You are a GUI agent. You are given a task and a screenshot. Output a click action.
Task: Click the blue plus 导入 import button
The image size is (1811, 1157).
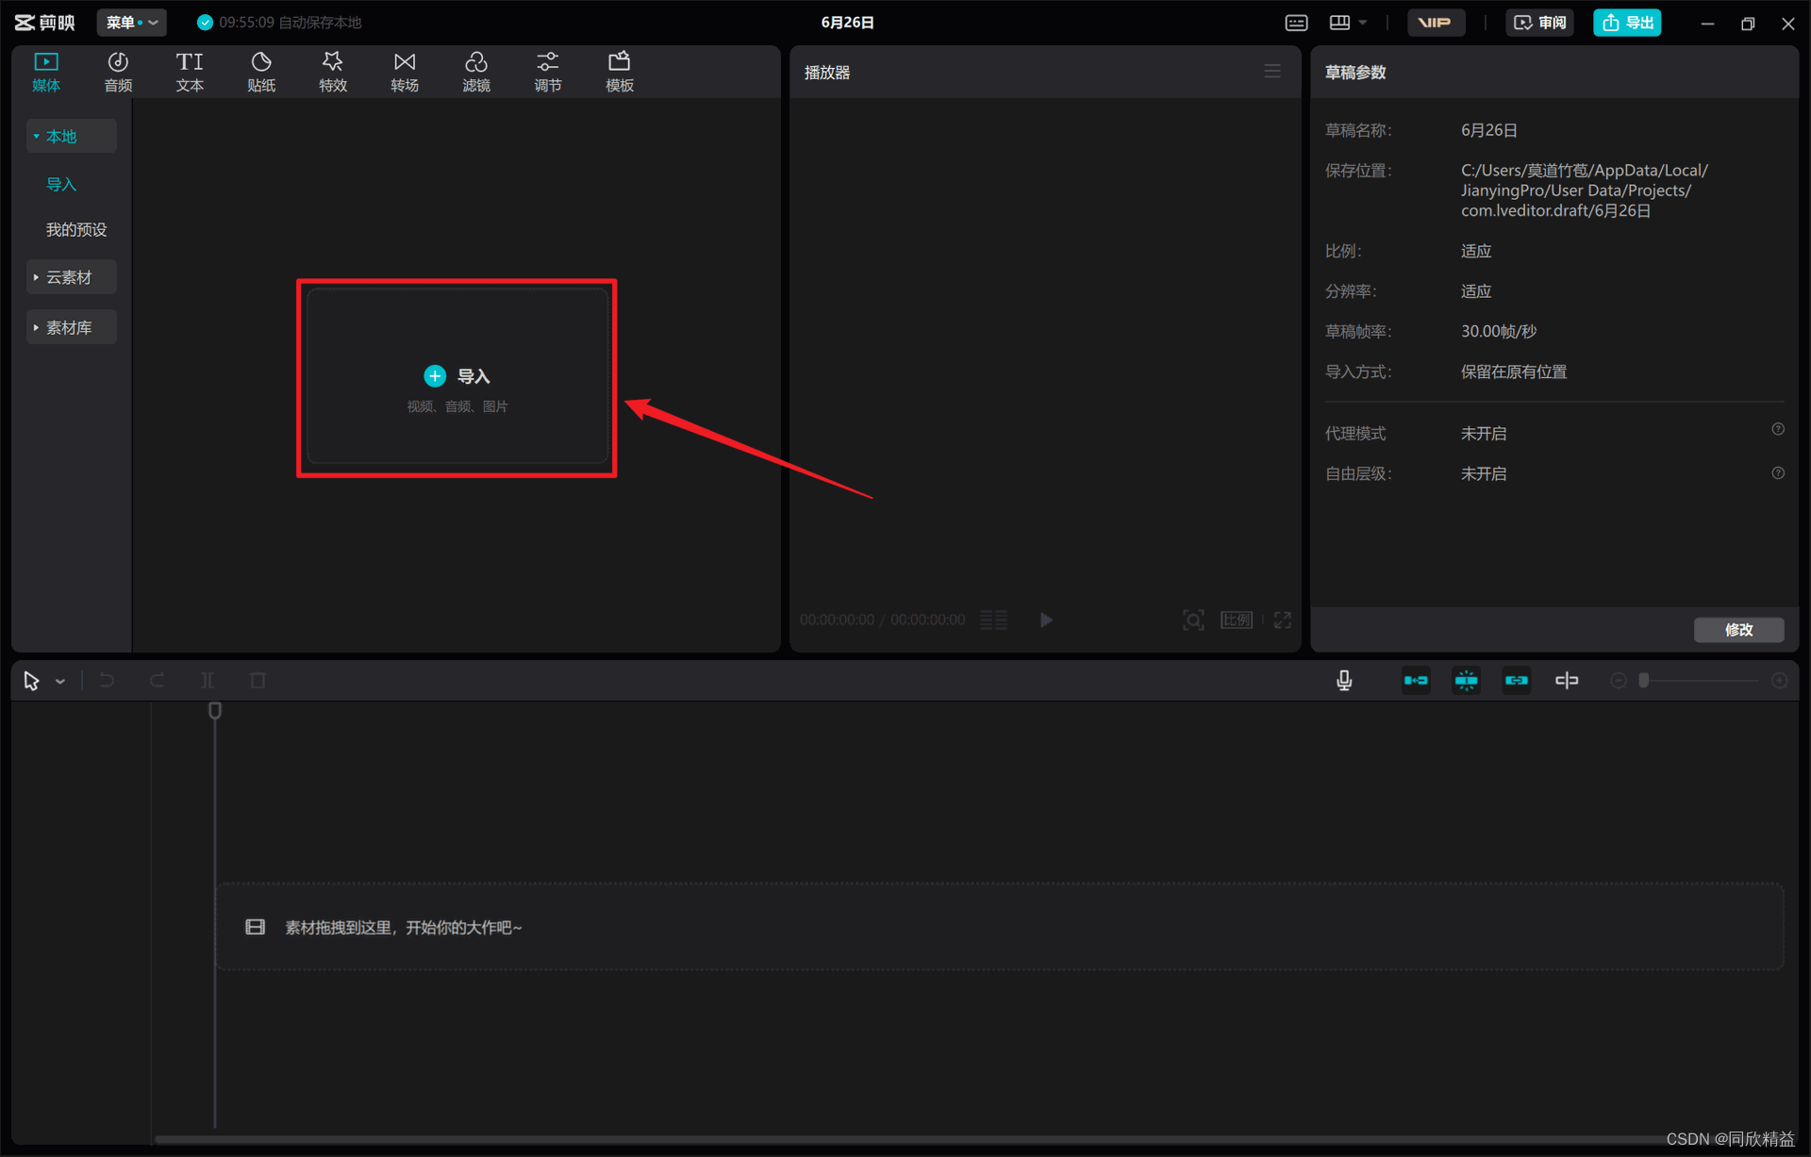[x=457, y=376]
